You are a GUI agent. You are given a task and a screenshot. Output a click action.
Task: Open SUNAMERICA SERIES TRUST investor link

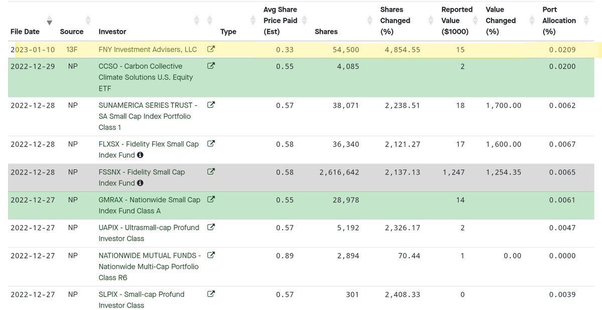(148, 116)
